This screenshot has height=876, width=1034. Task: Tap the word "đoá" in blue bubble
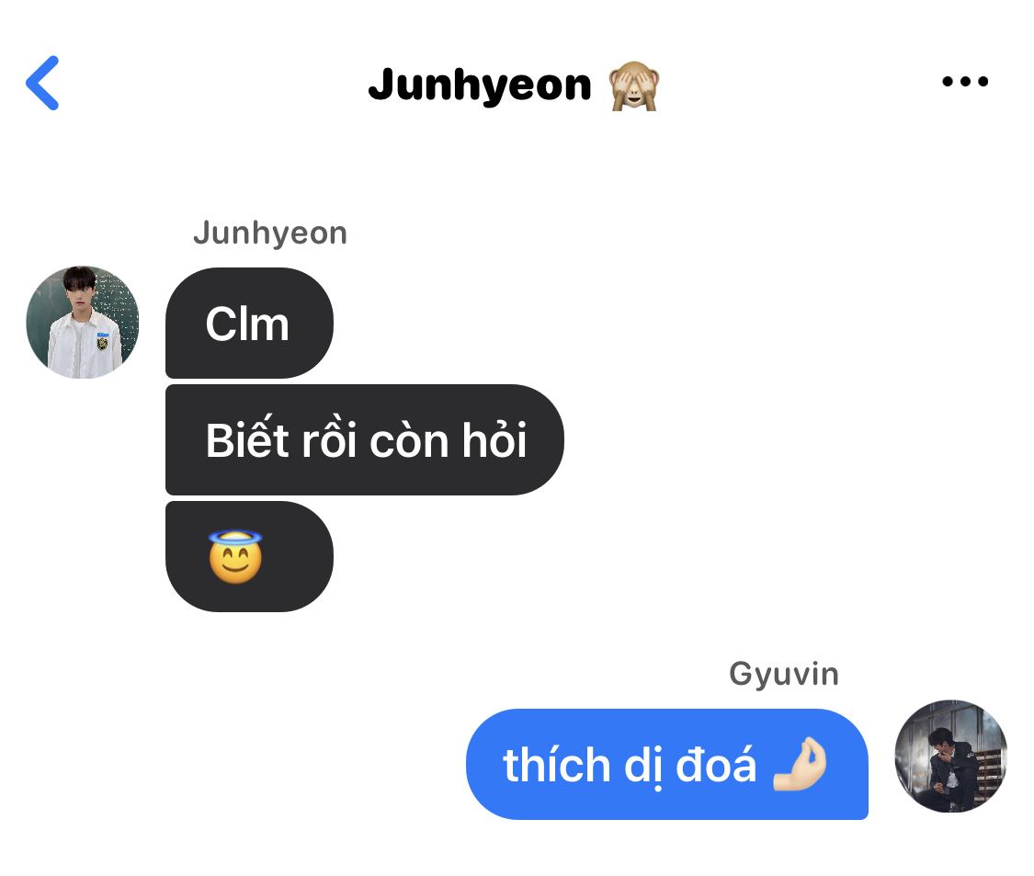[716, 765]
